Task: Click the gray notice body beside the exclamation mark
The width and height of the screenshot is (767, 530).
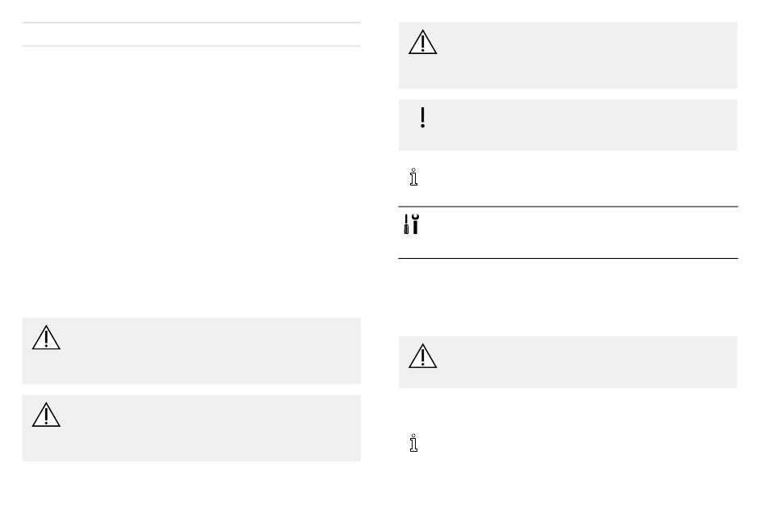Action: coord(592,125)
